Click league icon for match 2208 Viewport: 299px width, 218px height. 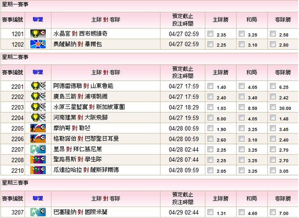click(x=38, y=160)
